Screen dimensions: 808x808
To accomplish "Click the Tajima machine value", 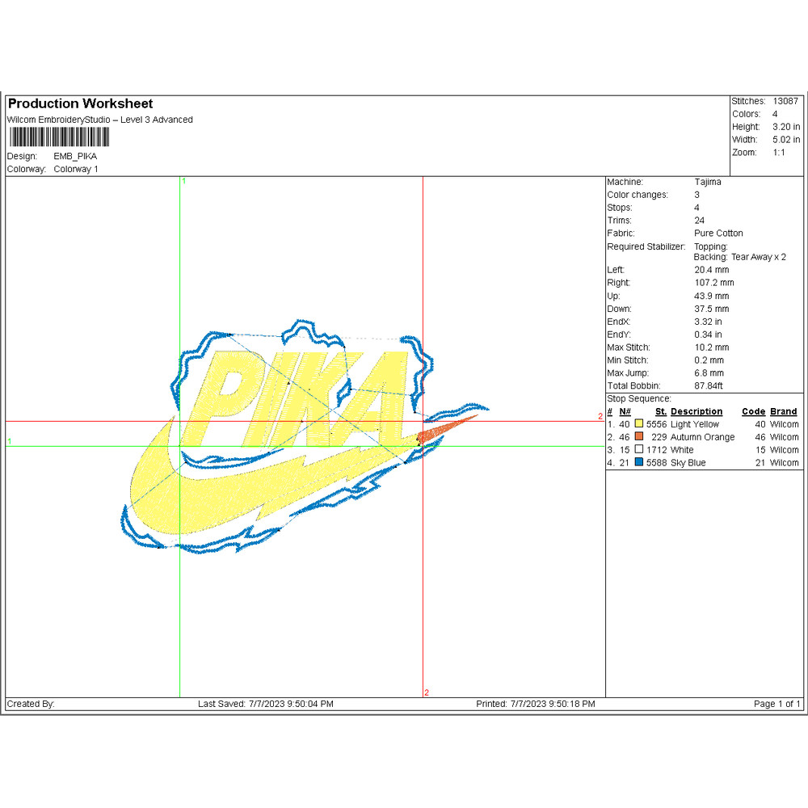I will tap(707, 182).
